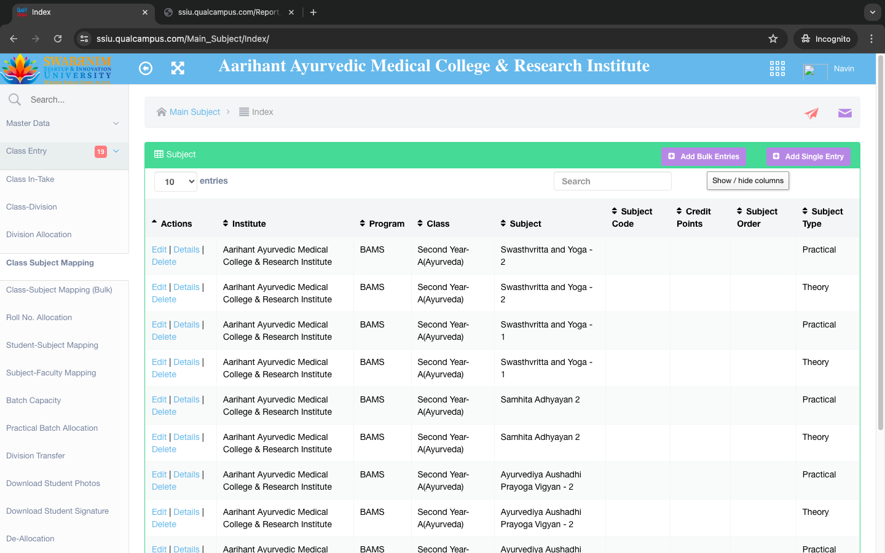Open Chrome three-dot menu
Screen dimensions: 885x553
[x=871, y=39]
